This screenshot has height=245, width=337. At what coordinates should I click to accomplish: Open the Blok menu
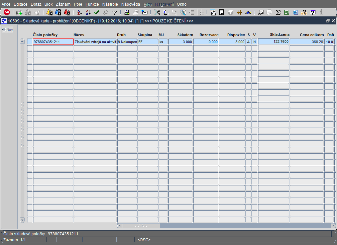pos(48,4)
